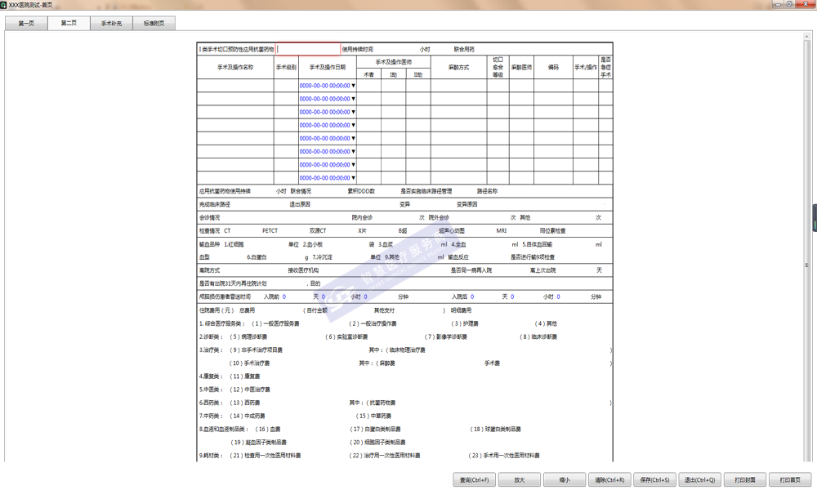Image resolution: width=817 pixels, height=490 pixels.
Task: Click the 查询(Ctrl+F) button
Action: (474, 480)
